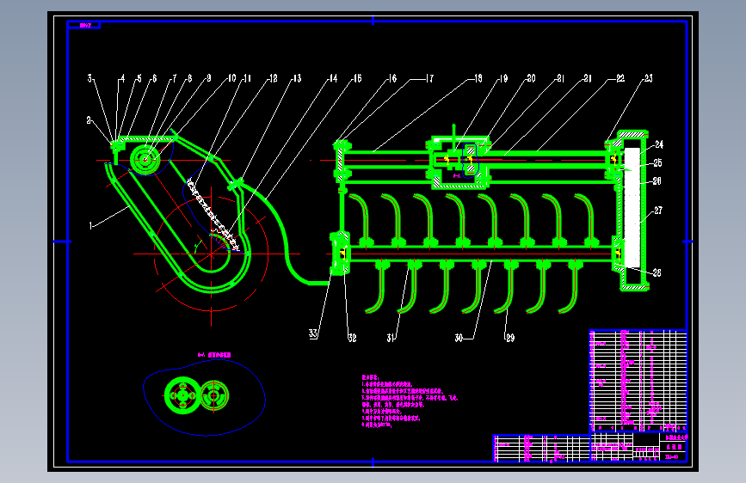746x483 pixels.
Task: Select callout number 9
Action: [208, 78]
